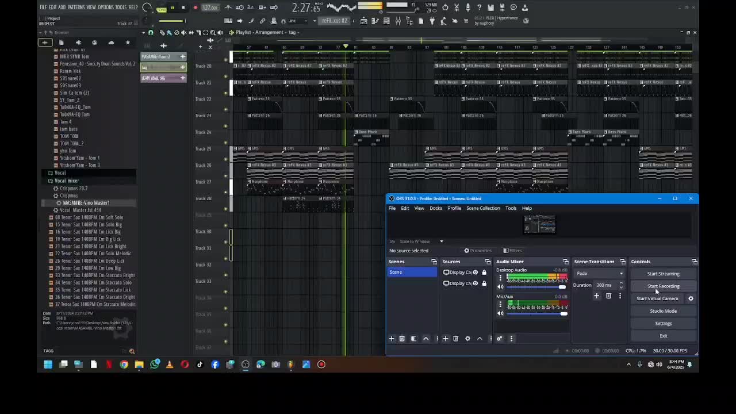This screenshot has height=414, width=736.
Task: Click the FL Studio record button
Action: (x=195, y=7)
